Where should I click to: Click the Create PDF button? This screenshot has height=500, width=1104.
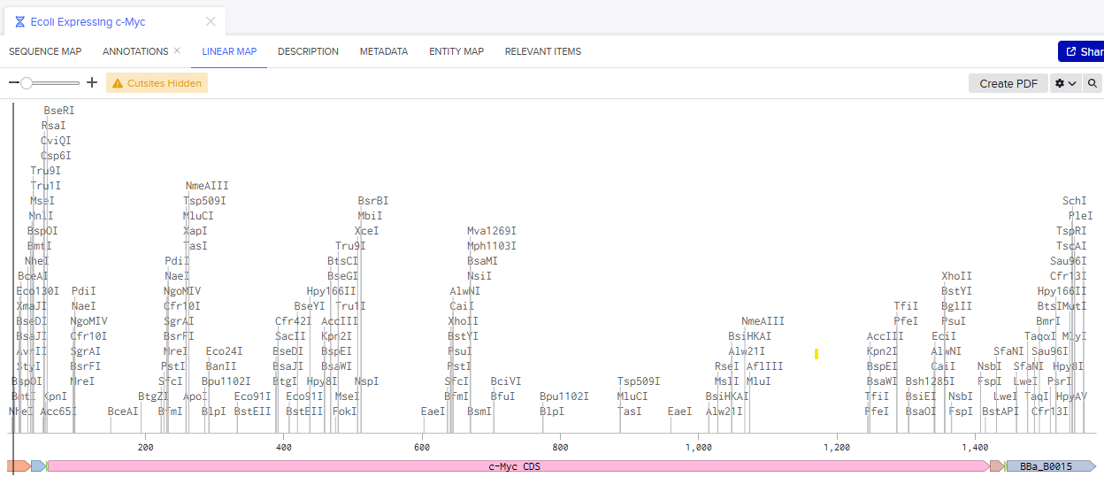1008,83
